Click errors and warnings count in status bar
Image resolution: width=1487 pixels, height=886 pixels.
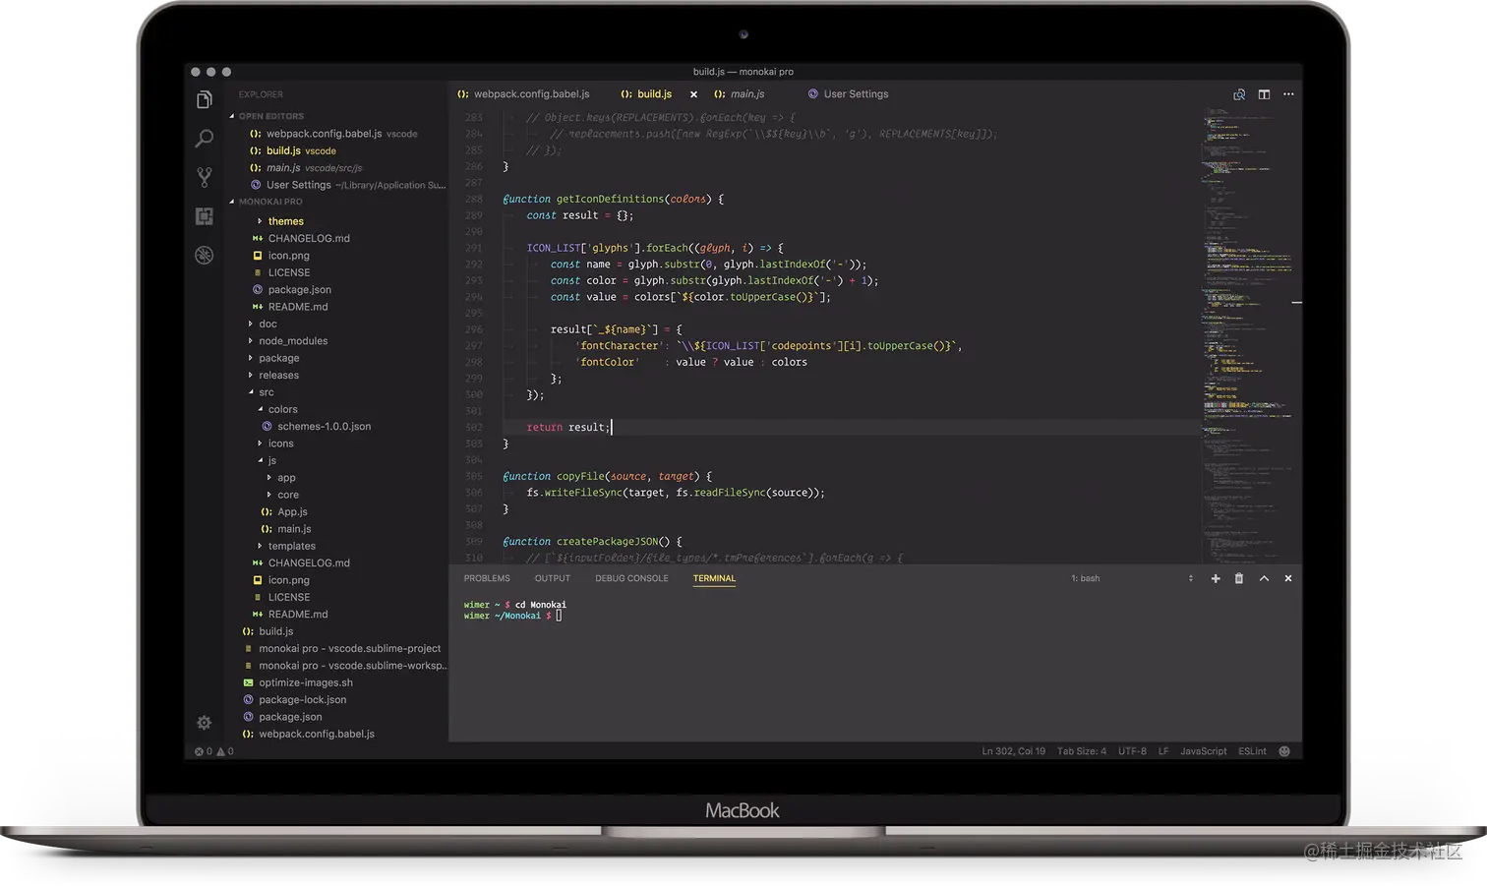(214, 751)
